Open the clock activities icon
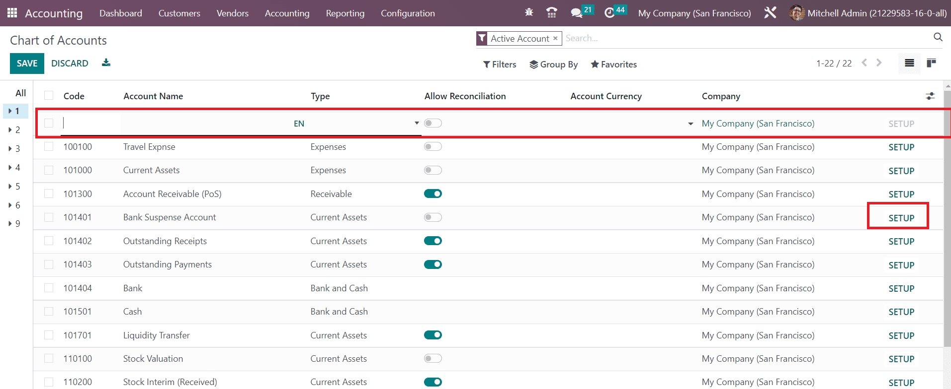This screenshot has height=389, width=951. coord(609,13)
